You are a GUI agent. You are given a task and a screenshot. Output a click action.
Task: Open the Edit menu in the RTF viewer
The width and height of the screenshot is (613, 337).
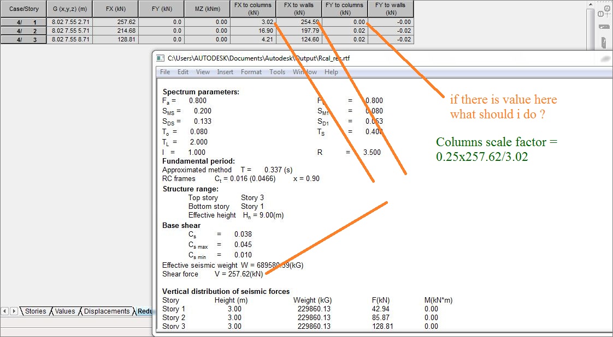tap(183, 72)
